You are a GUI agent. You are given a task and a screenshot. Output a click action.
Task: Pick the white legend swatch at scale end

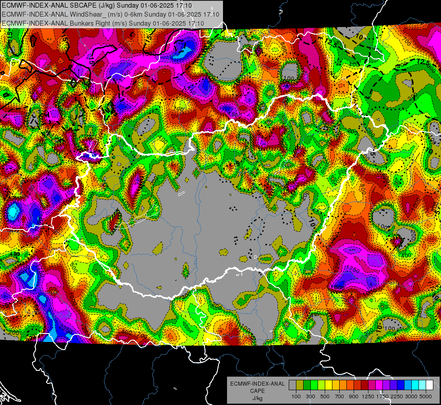[x=429, y=385]
